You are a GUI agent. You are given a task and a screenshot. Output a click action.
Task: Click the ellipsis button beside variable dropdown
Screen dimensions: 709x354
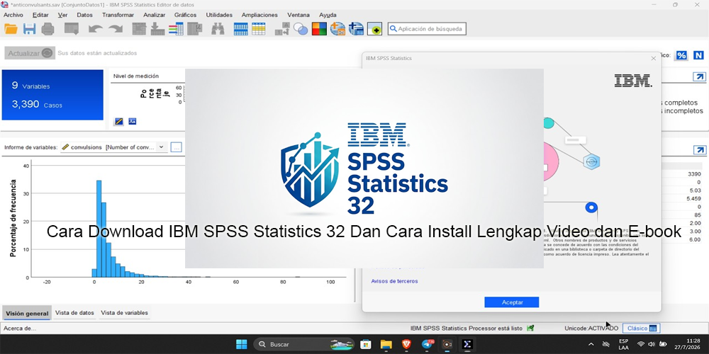177,147
